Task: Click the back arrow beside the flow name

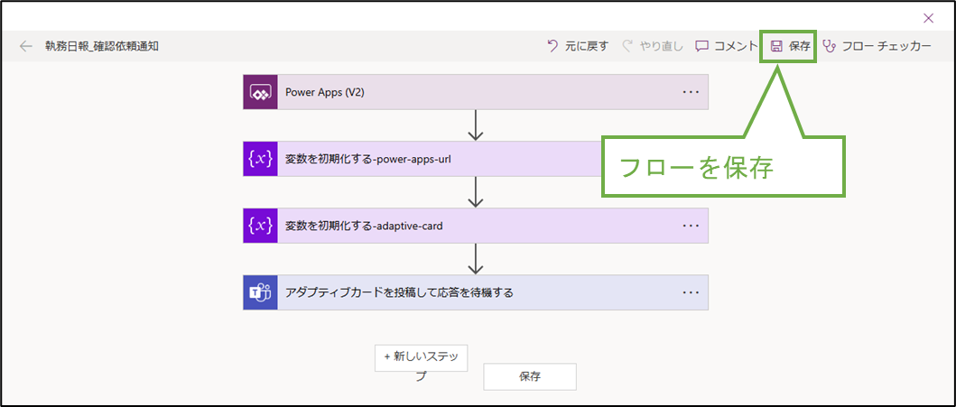Action: tap(25, 46)
